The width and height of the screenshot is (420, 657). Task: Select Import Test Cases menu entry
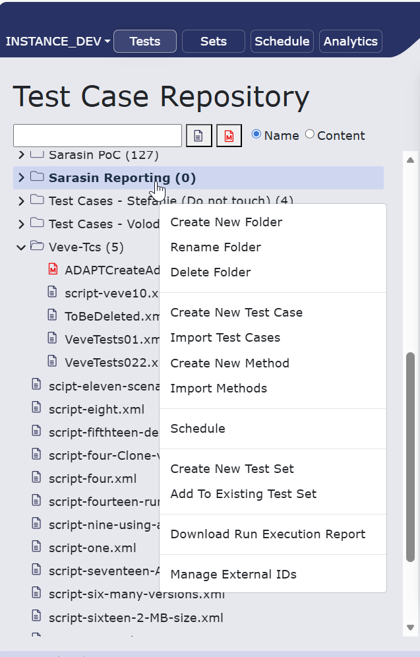coord(272,338)
